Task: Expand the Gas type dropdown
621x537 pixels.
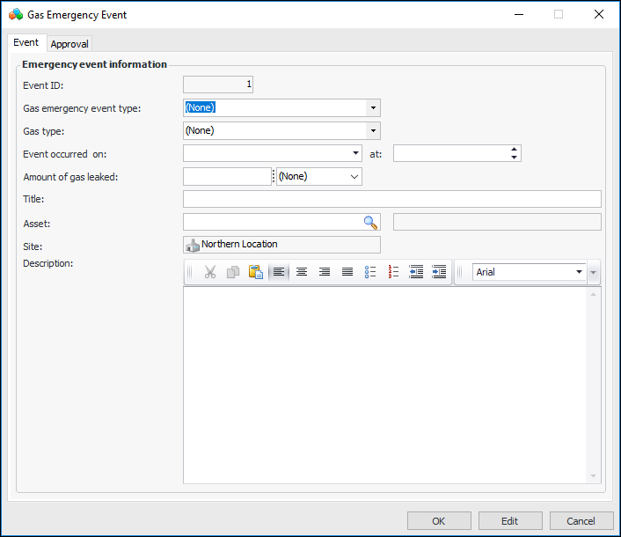Action: click(373, 130)
